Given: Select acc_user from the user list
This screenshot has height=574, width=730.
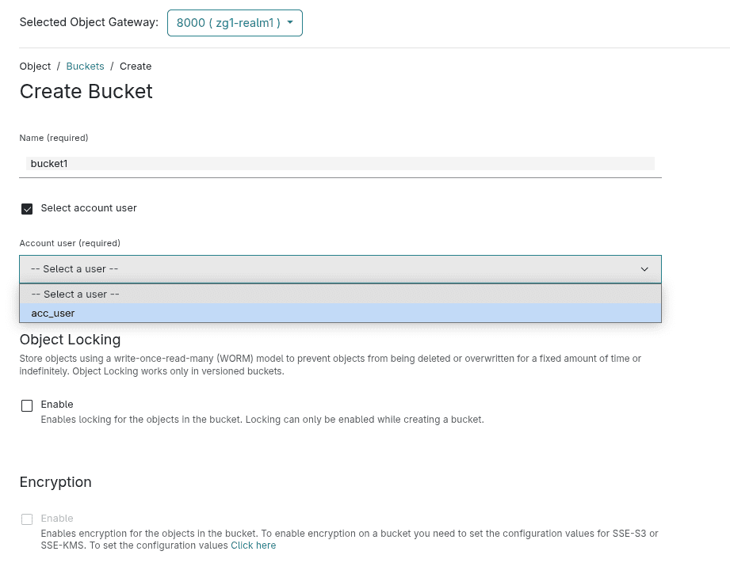Looking at the screenshot, I should (52, 313).
